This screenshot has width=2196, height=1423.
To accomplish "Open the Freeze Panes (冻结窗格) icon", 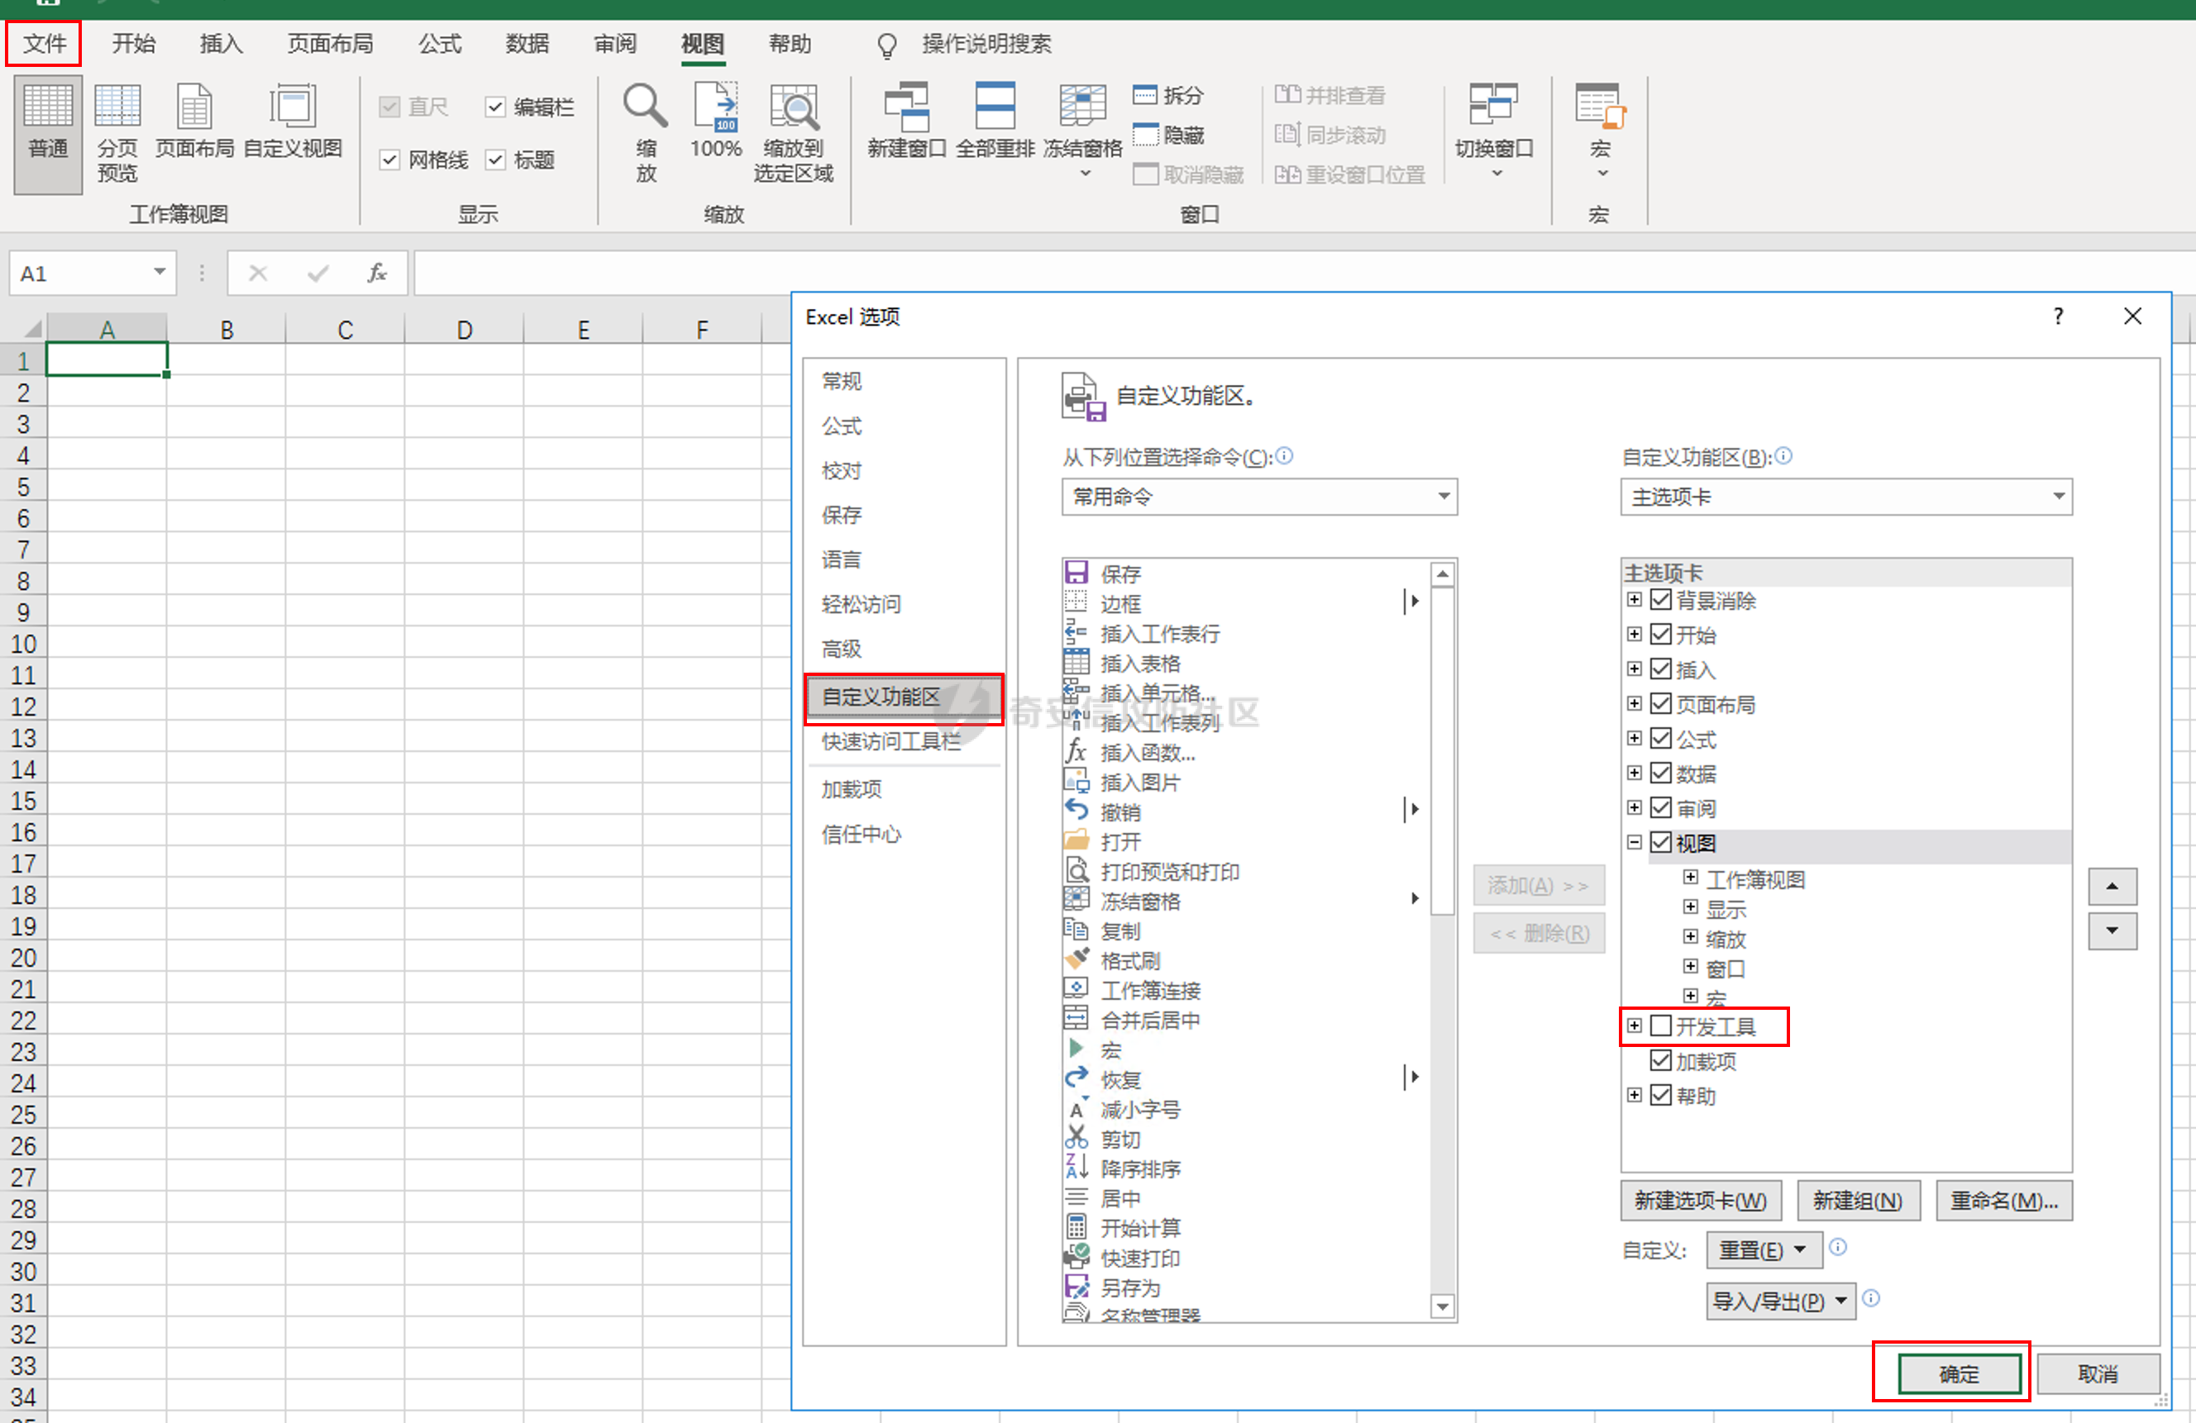I will point(1083,130).
